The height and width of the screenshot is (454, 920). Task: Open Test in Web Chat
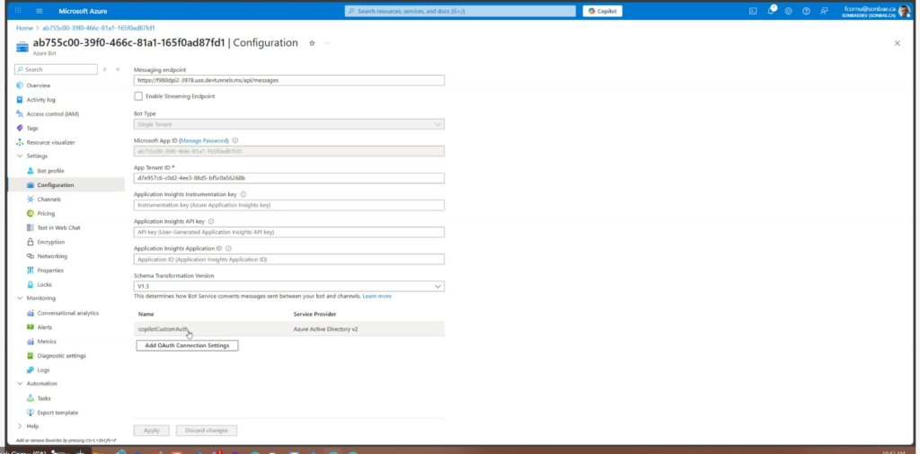(58, 227)
